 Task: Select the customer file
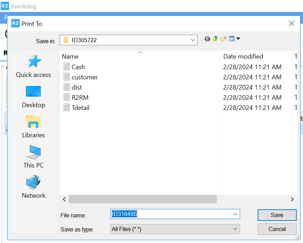pos(84,77)
